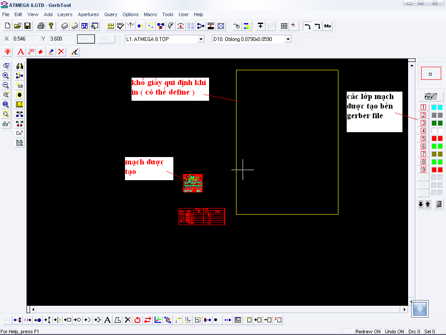Screen dimensions: 446x335
Task: Open the Cu² copper area tool
Action: [20, 133]
